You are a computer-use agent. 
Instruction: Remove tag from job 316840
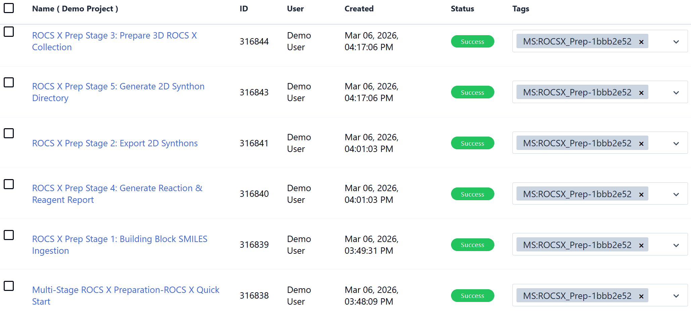(641, 194)
